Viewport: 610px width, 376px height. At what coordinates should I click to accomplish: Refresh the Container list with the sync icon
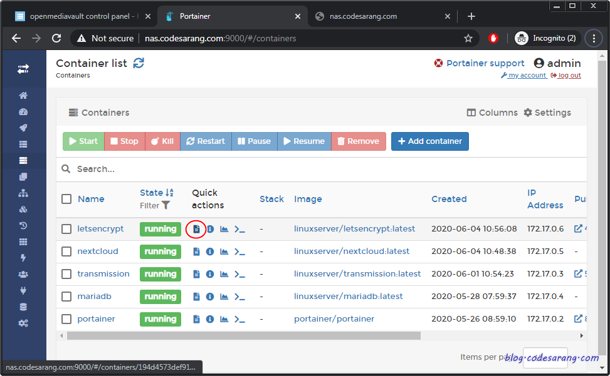pyautogui.click(x=139, y=63)
